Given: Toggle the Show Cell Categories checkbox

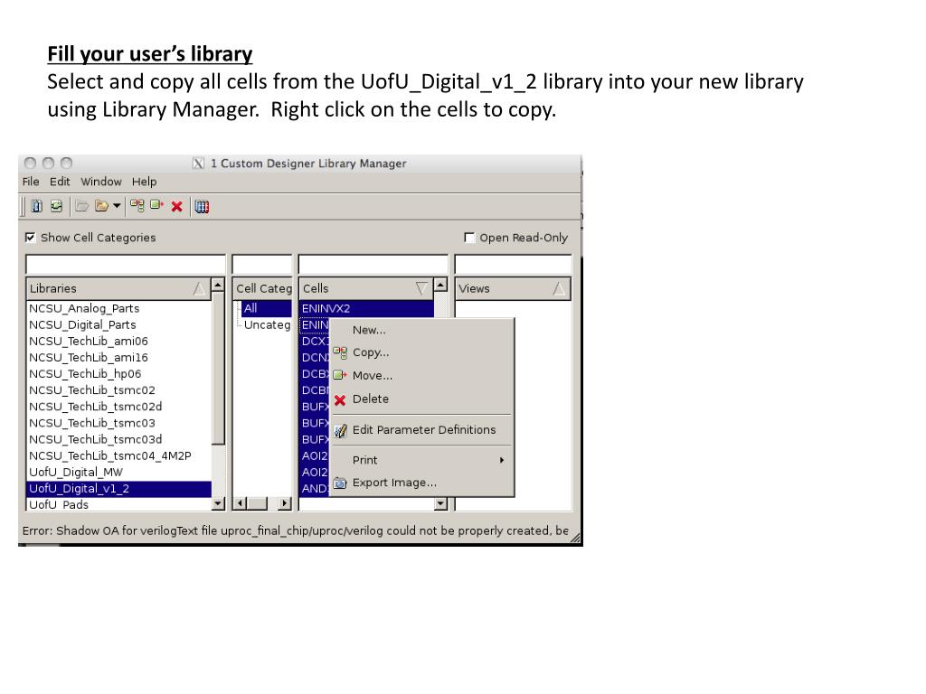Looking at the screenshot, I should [30, 238].
